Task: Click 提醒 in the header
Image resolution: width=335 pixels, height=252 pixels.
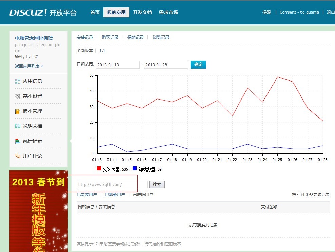Action: pos(267,12)
